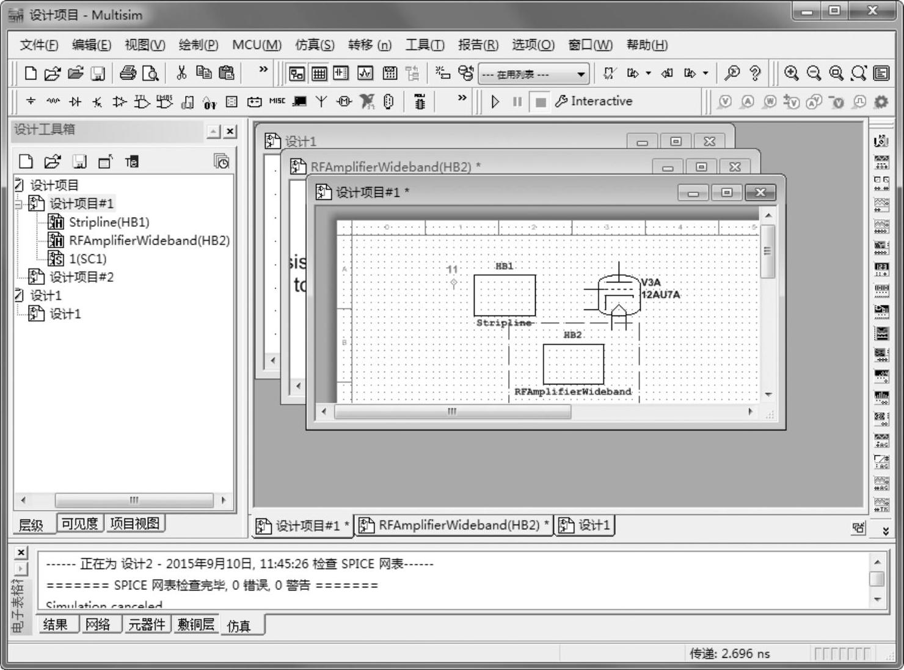
Task: Place a TTL gate component
Action: 142,101
